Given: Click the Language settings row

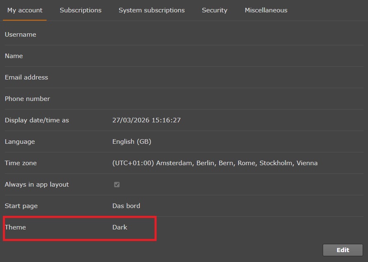Looking at the screenshot, I should click(20, 142).
